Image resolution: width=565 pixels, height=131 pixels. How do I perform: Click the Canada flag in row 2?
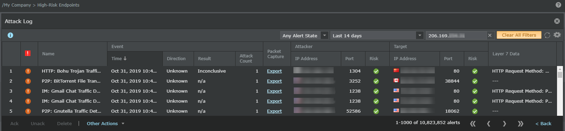click(396, 81)
